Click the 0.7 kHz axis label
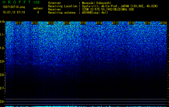 coord(2,88)
